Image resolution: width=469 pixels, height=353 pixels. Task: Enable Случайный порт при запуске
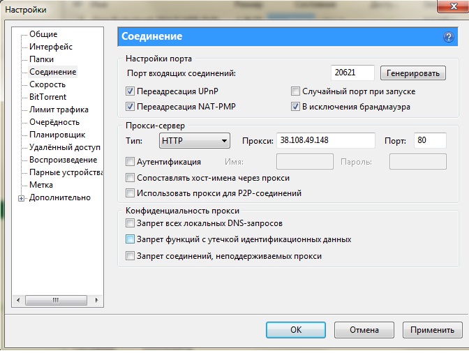pos(295,91)
